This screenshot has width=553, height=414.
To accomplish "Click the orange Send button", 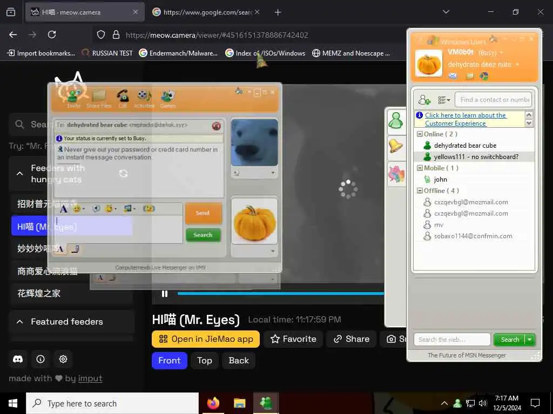I will click(x=203, y=213).
